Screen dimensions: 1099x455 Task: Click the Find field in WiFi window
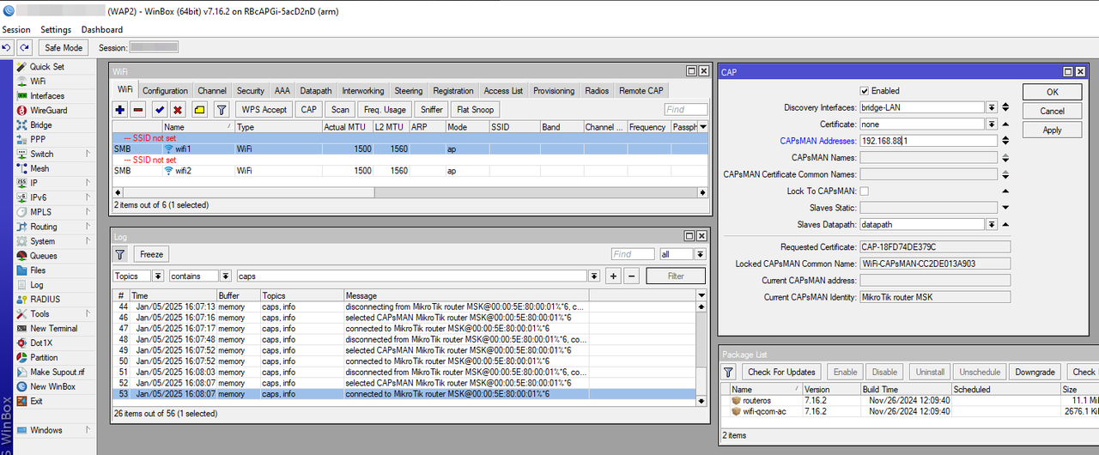click(x=686, y=110)
